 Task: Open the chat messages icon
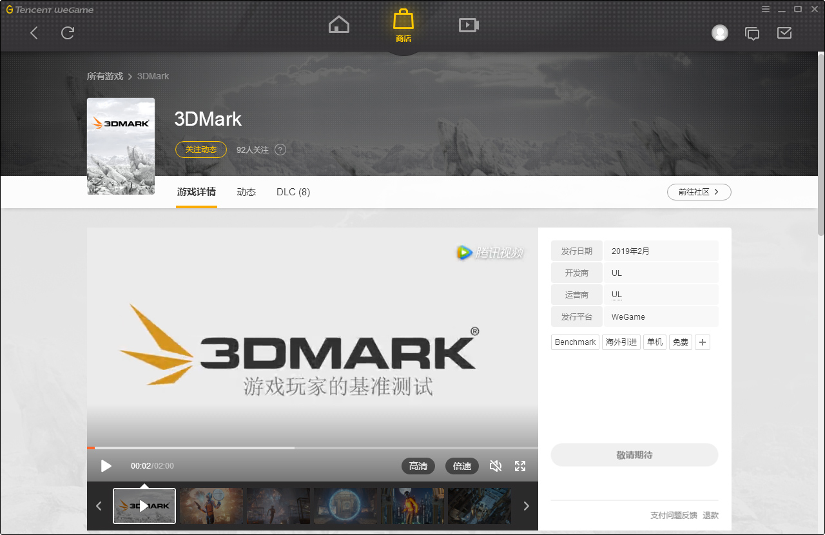tap(752, 33)
